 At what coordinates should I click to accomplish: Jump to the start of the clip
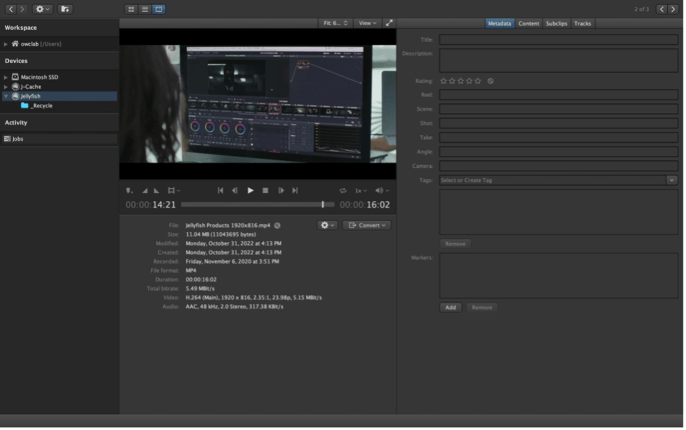click(220, 190)
